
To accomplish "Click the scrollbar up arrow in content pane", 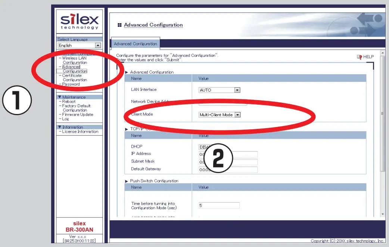I will click(383, 53).
